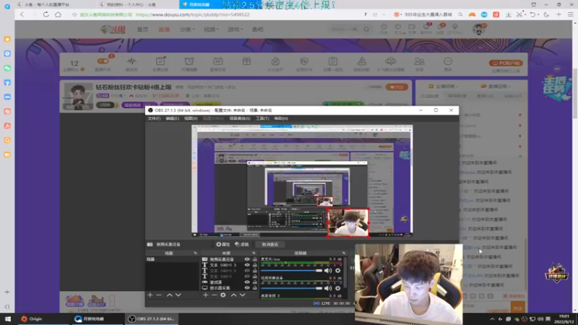Click the 属性 properties gear button in OBS
578x325 pixels.
coord(223,244)
